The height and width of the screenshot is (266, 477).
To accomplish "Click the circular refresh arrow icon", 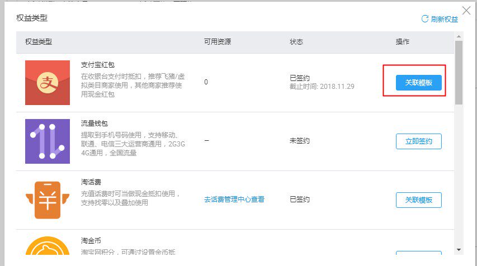I will click(x=424, y=19).
